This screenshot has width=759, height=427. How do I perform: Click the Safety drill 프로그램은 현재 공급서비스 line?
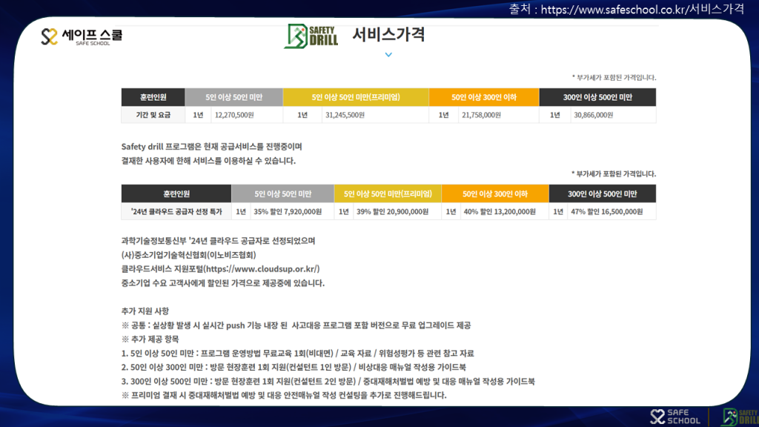point(211,146)
